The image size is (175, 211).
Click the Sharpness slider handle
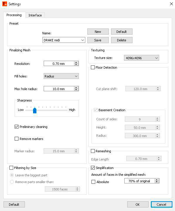coord(35,110)
